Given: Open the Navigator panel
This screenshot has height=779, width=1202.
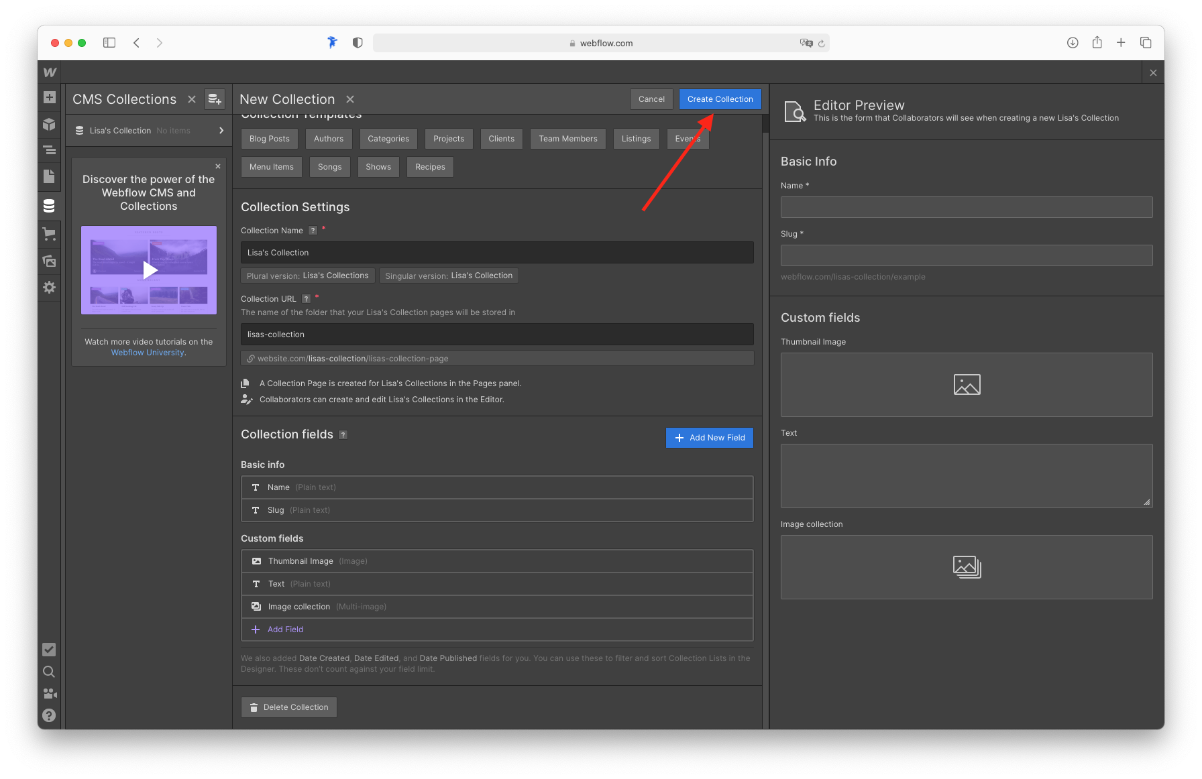Looking at the screenshot, I should tap(49, 150).
